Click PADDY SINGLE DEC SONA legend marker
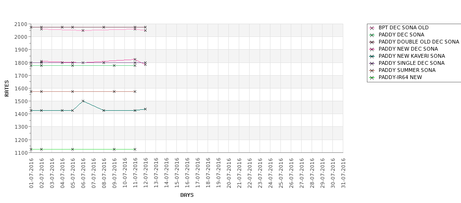Viewport: 461px width, 203px height. coord(372,63)
